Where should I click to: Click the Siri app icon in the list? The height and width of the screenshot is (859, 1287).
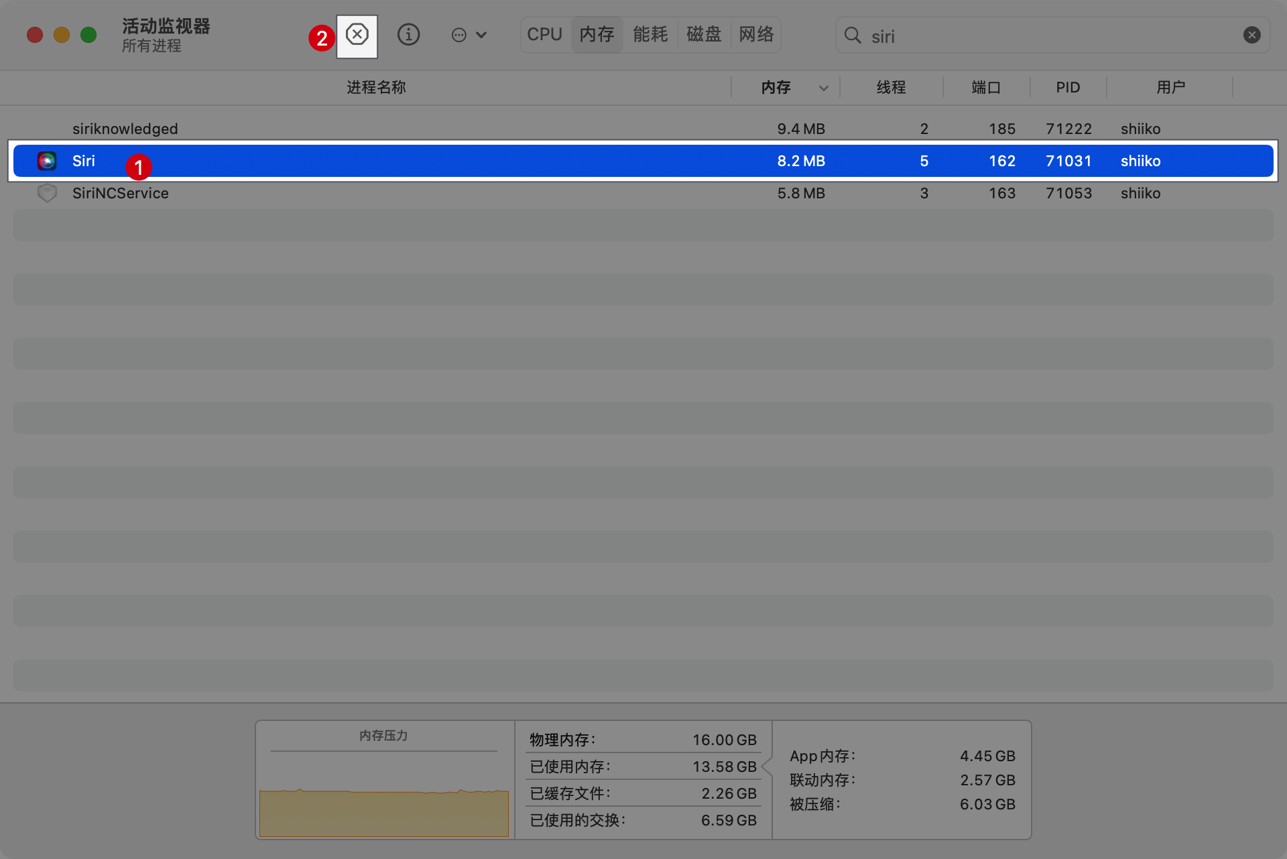(x=47, y=161)
